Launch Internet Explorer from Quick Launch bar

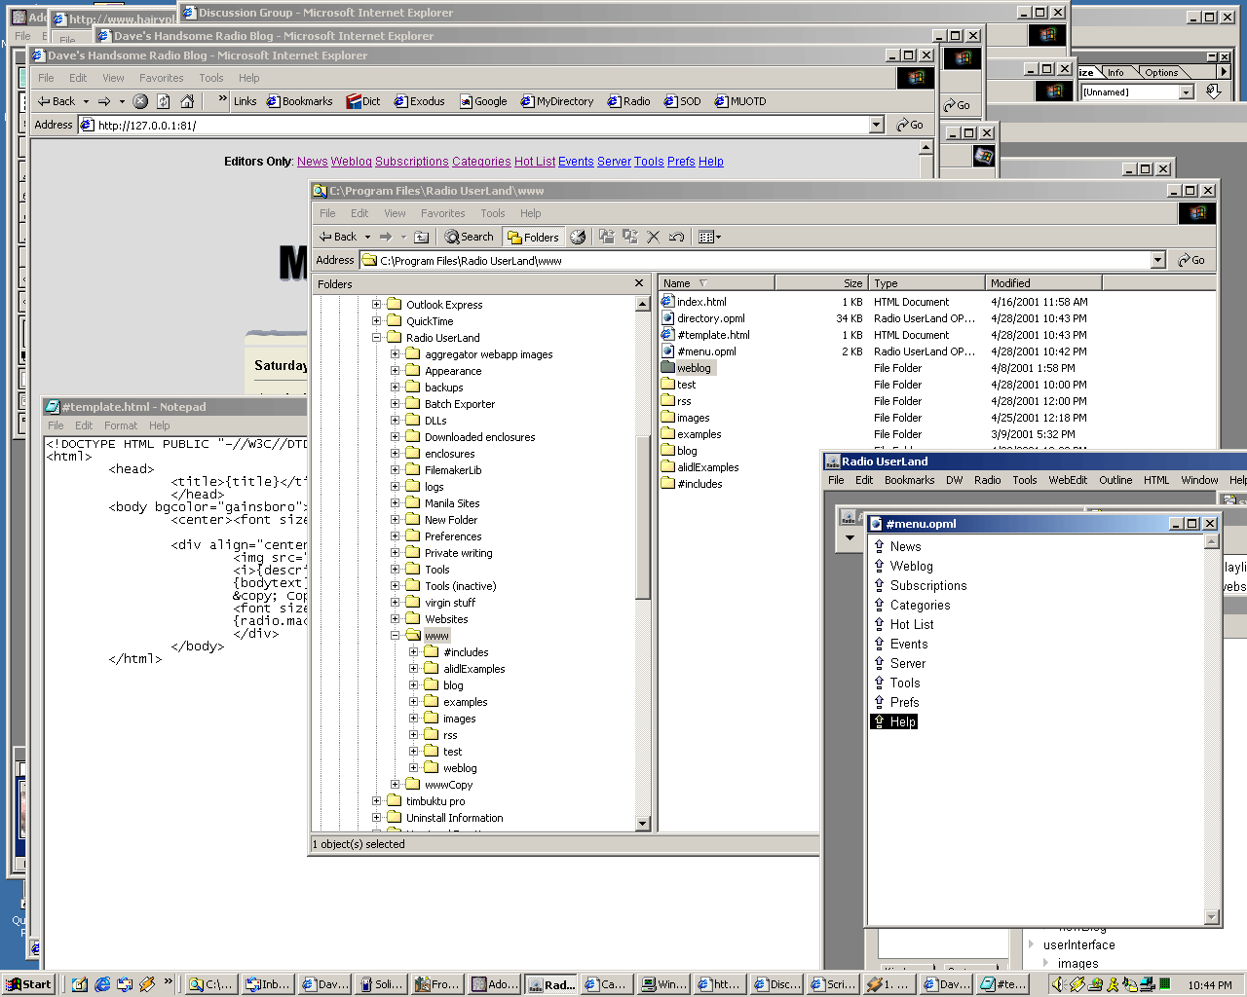tap(102, 984)
